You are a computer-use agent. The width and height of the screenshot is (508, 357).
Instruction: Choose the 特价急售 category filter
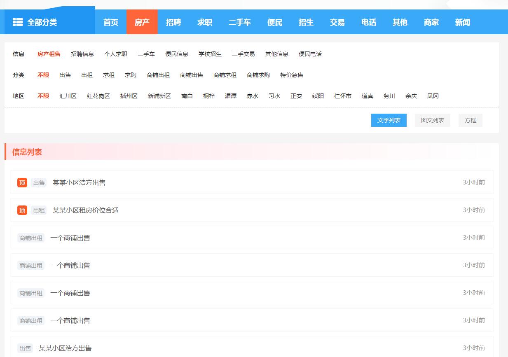coord(292,75)
